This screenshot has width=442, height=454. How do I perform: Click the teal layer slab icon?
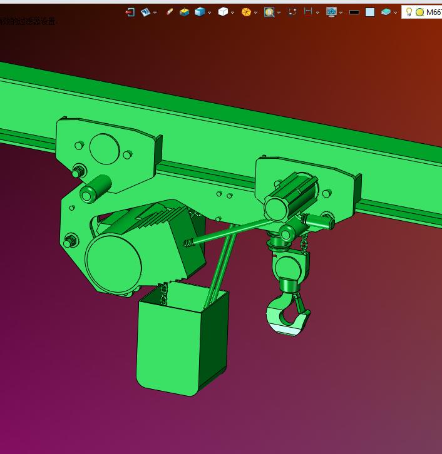(x=386, y=12)
